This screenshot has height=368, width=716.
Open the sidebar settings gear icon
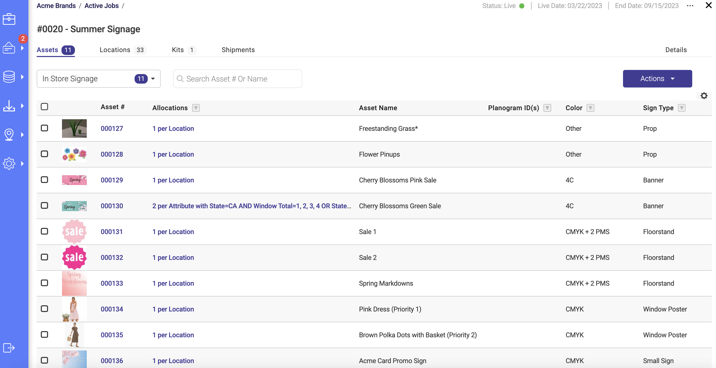coord(9,164)
